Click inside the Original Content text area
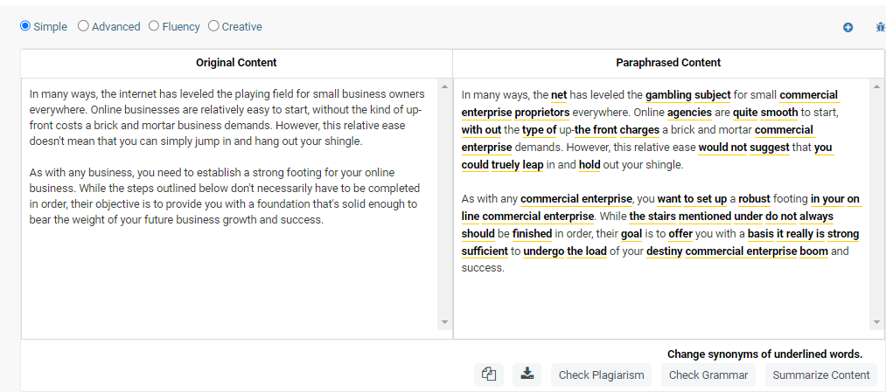This screenshot has width=886, height=392. click(227, 262)
